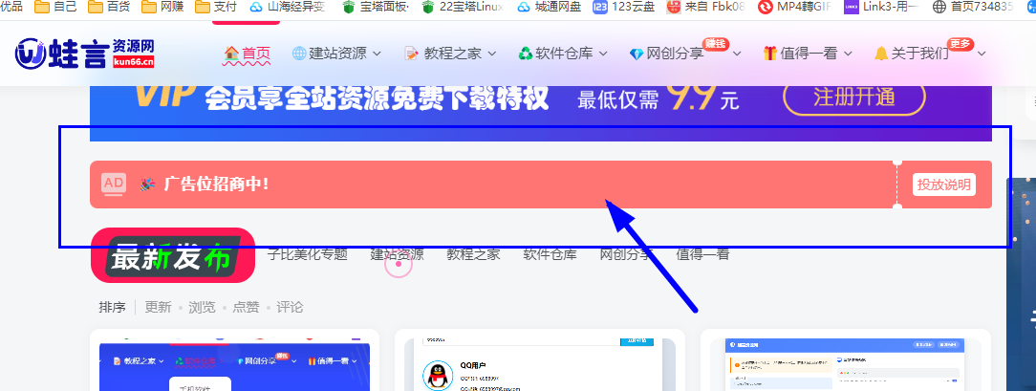
Task: Open the 山海经异变 cloud bookmark
Action: 288,8
